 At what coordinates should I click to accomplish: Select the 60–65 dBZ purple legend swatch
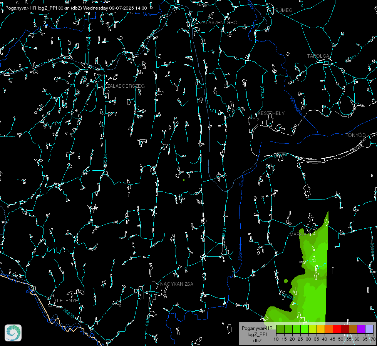pos(361,329)
